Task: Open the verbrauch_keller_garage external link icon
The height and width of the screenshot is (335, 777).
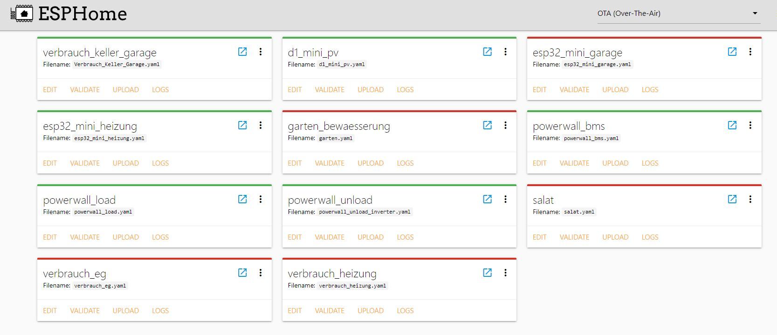Action: [x=242, y=52]
